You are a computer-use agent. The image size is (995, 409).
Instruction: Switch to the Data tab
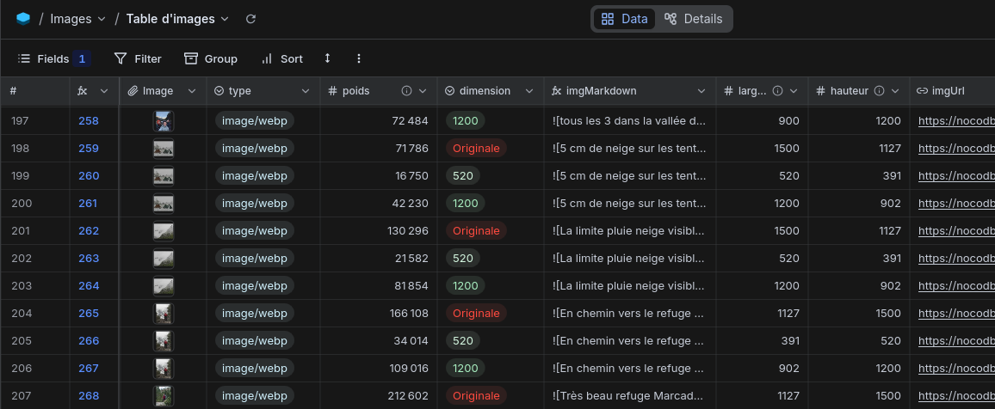coord(624,19)
